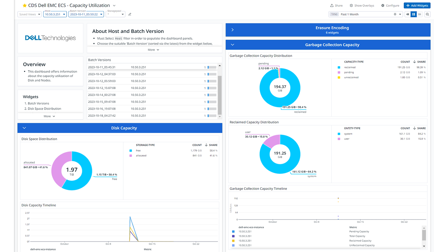Click the zoom out time icon
Viewport: 448px width, 252px height.
coord(427,14)
